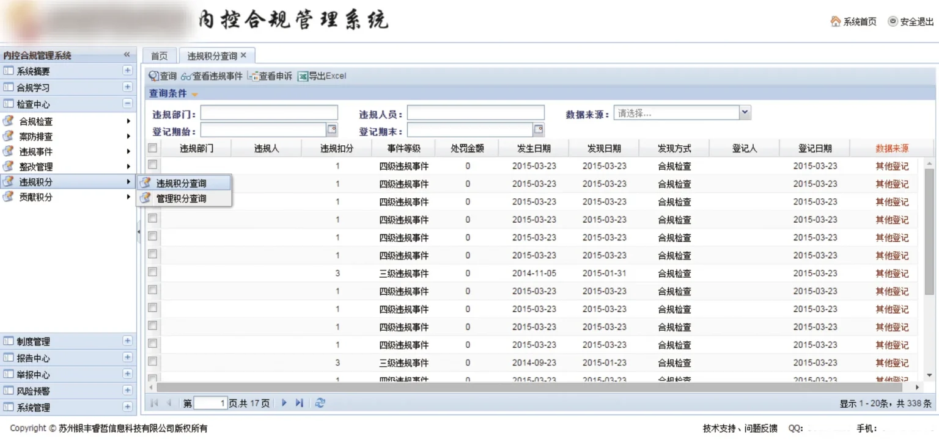The image size is (939, 440).
Task: Click the 违规部门 input field
Action: point(269,113)
